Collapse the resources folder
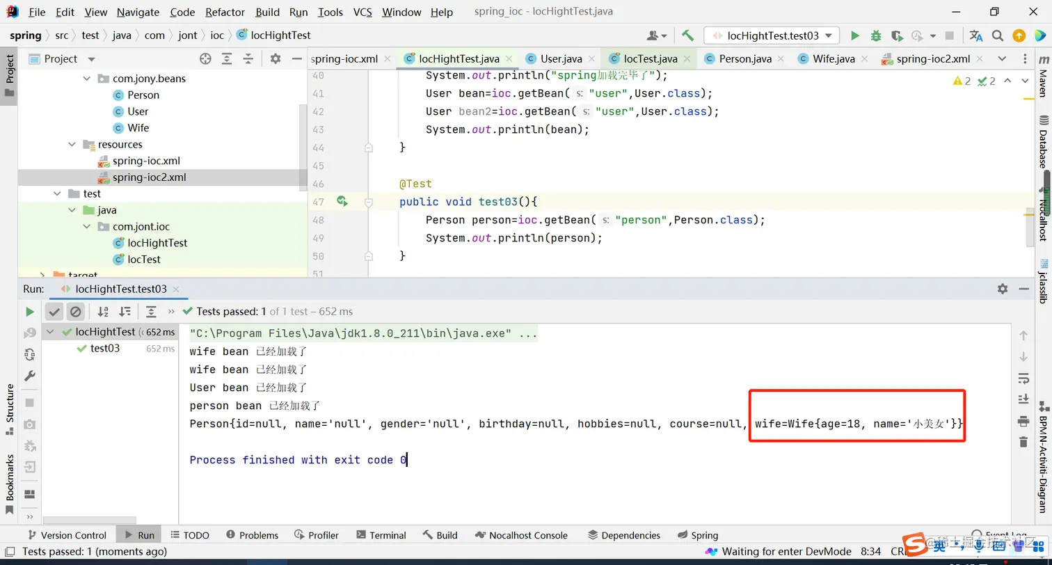This screenshot has height=565, width=1052. tap(72, 145)
